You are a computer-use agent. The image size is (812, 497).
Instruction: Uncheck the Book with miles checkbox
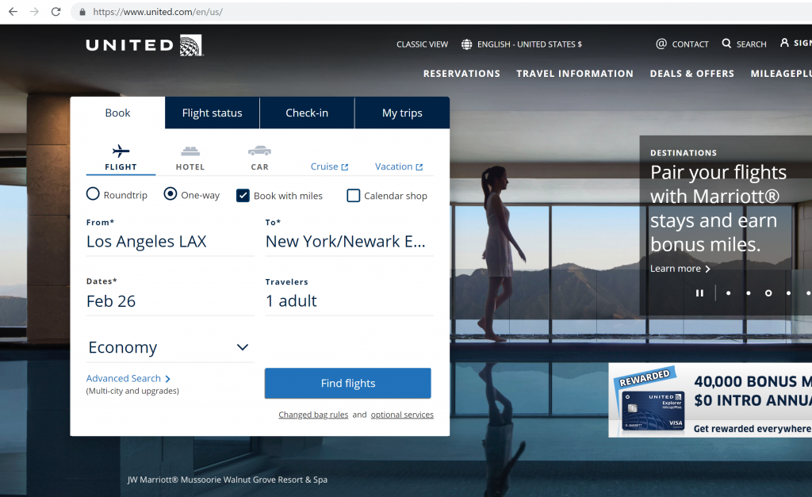(243, 196)
